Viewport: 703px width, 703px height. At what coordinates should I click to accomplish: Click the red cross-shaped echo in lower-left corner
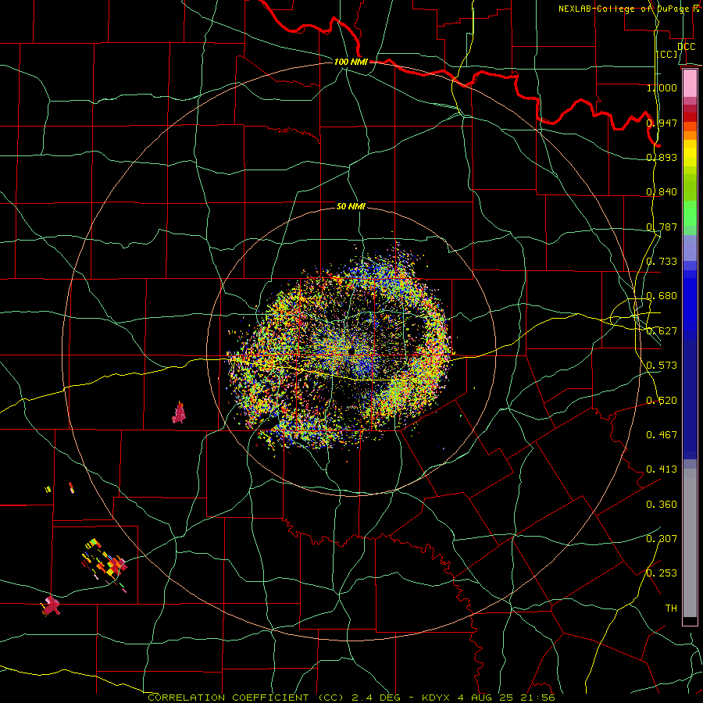pos(51,606)
